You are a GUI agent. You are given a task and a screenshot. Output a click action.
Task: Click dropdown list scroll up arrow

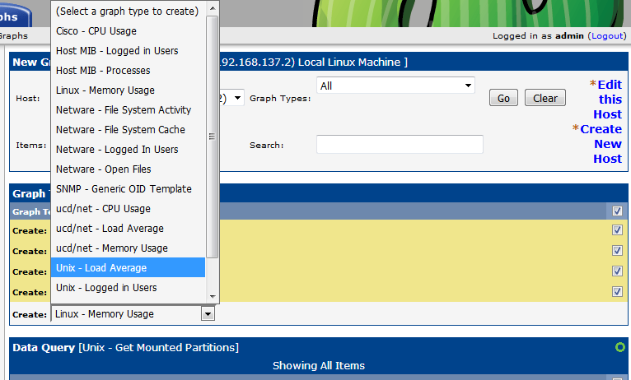tap(213, 8)
